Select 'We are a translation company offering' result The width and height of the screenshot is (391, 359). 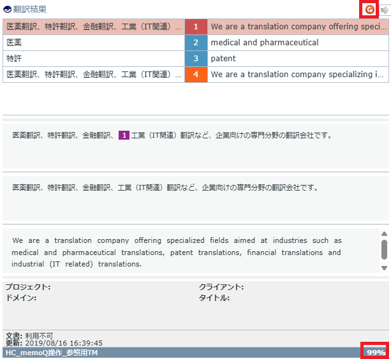(x=297, y=27)
